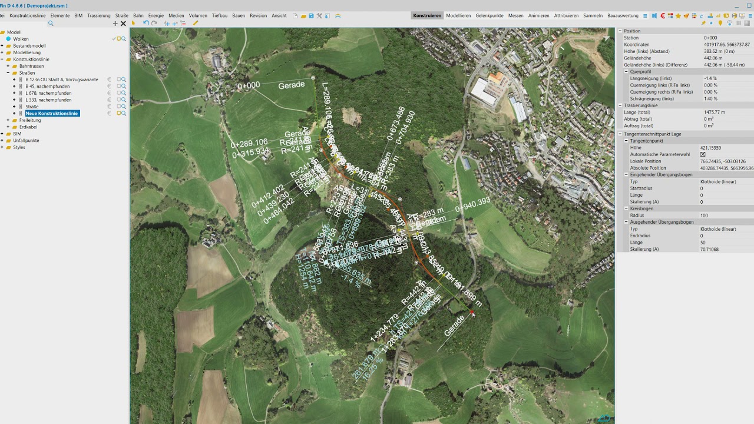Image resolution: width=754 pixels, height=424 pixels.
Task: Expand the Modellierung tree node
Action: [x=2, y=52]
